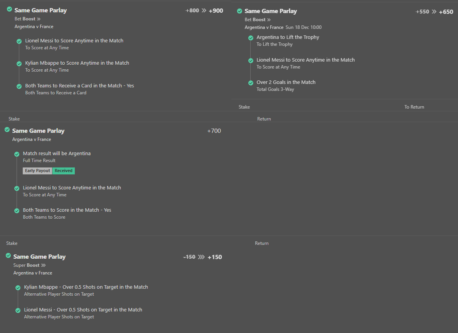The image size is (458, 333).
Task: Click the To Lift the Trophy market label
Action: click(274, 44)
